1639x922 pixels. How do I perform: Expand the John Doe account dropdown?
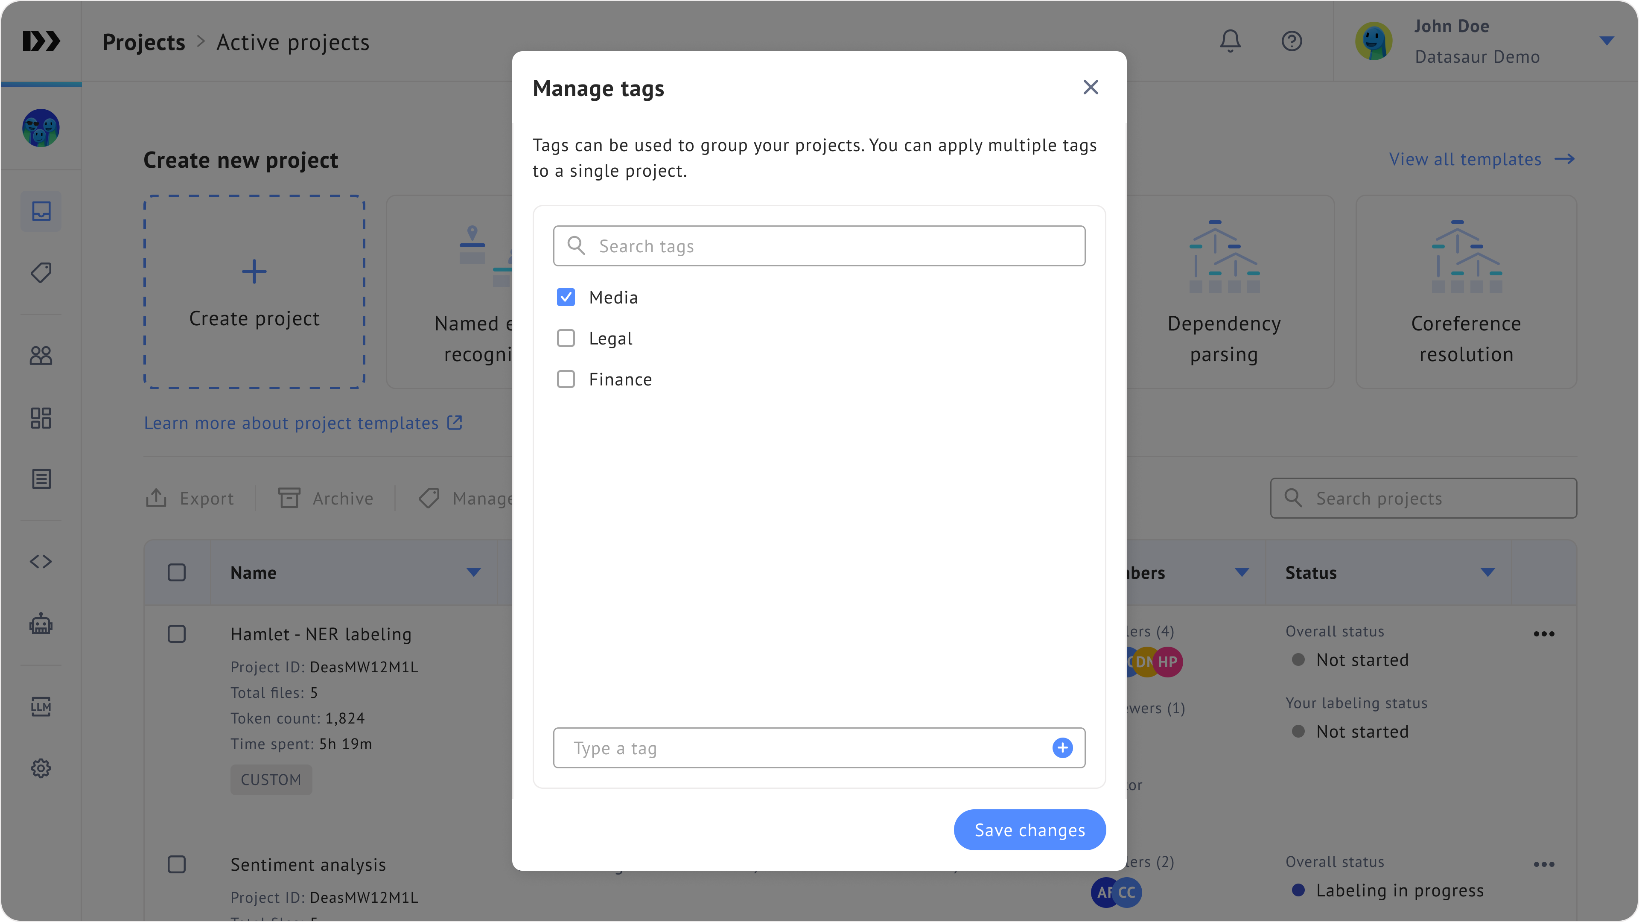click(1606, 41)
